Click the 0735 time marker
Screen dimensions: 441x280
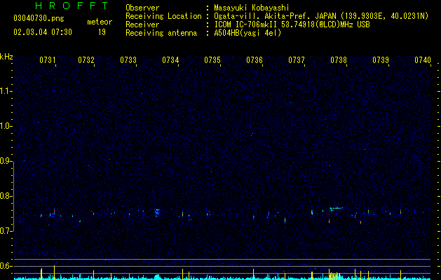[x=212, y=60]
